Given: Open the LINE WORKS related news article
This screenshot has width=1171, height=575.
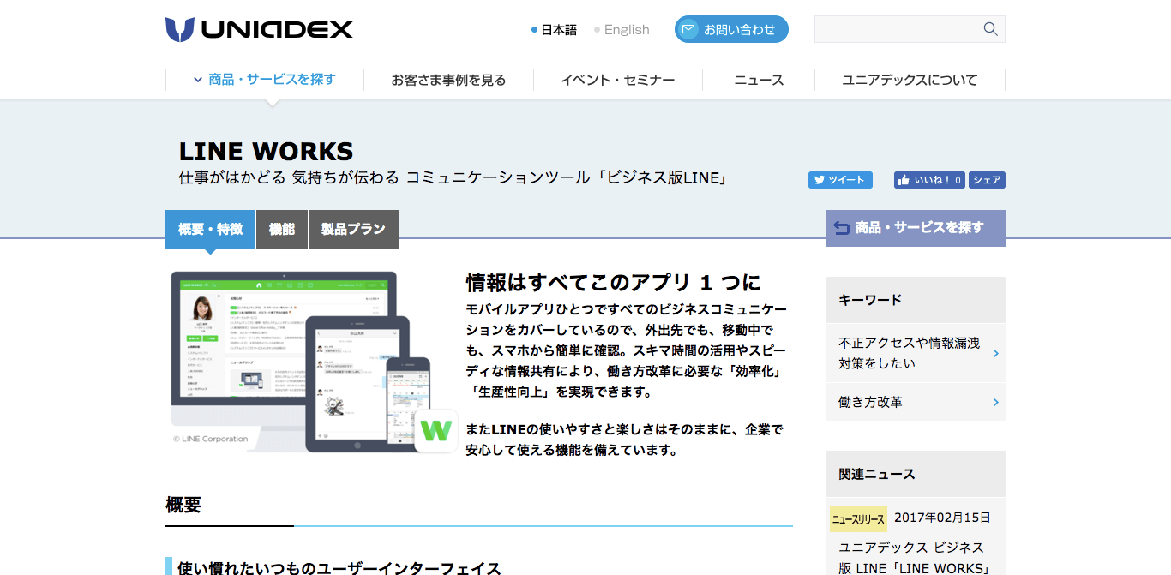Looking at the screenshot, I should [x=910, y=557].
